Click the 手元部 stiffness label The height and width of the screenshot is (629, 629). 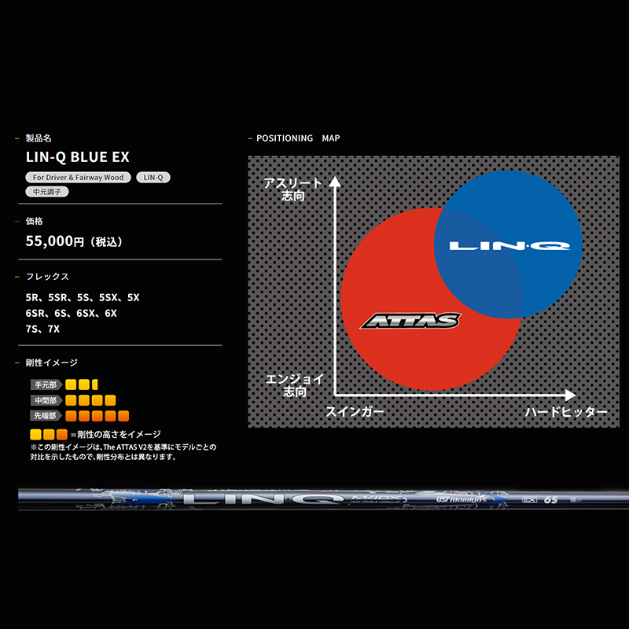tap(46, 384)
